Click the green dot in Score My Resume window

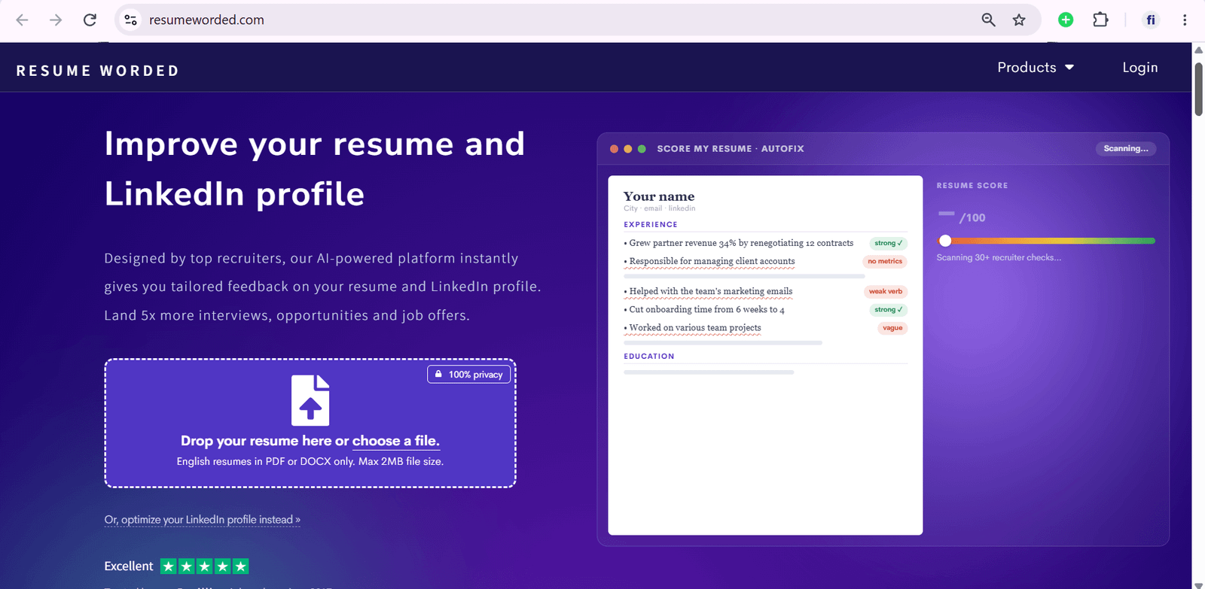click(642, 149)
